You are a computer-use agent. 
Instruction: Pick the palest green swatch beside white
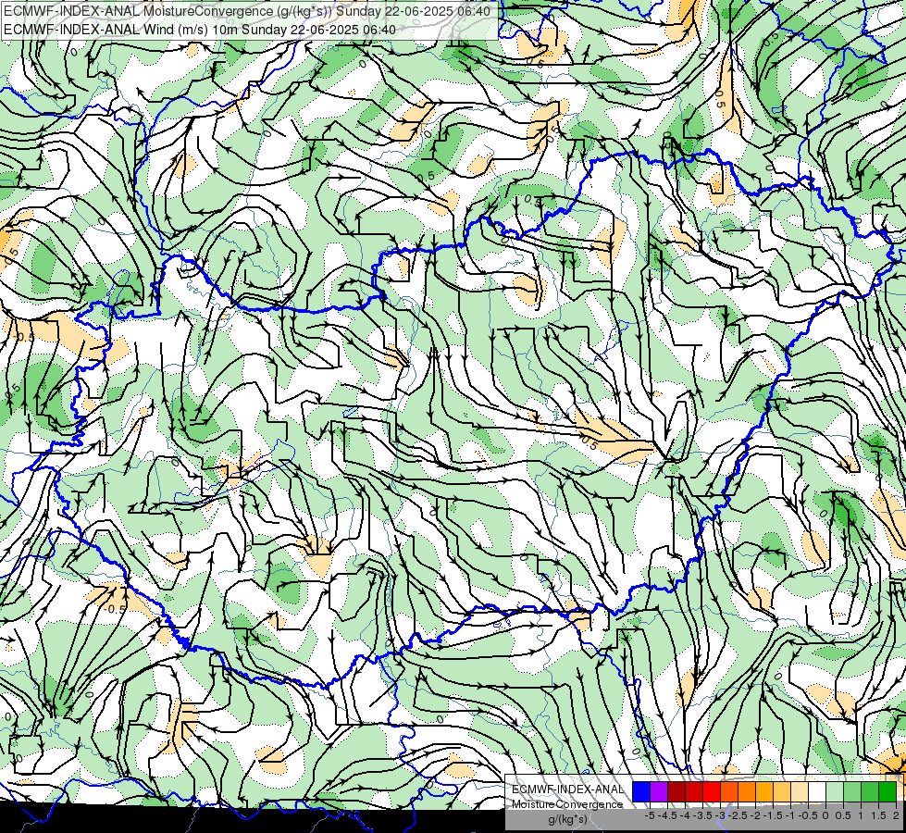point(835,791)
